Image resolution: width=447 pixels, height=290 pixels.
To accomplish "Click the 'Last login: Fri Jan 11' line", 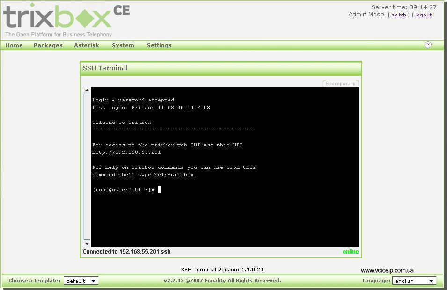I will [151, 108].
